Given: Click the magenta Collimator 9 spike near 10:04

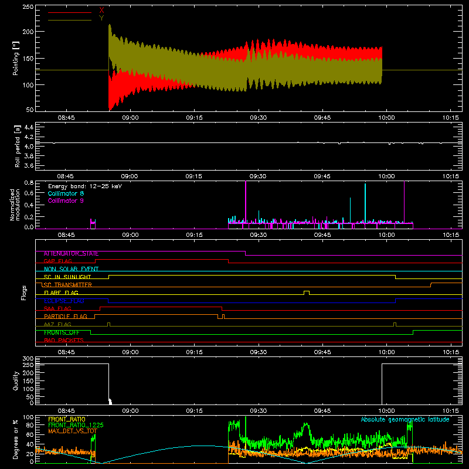Looking at the screenshot, I should pyautogui.click(x=405, y=201).
